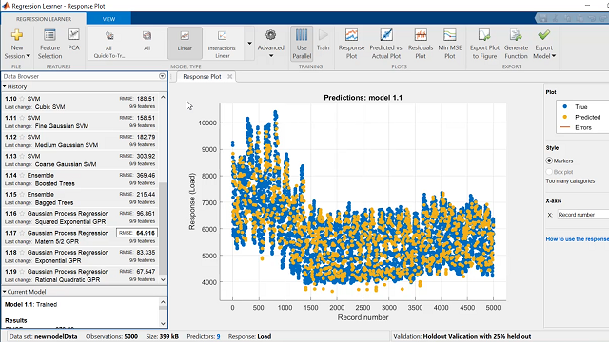609x342 pixels.
Task: Star model 1.16 as favorite
Action: pos(22,214)
